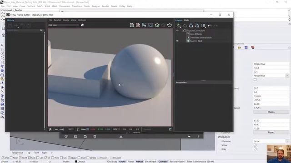
Task: Open Rhino's V-Ray menu
Action: 122,6
